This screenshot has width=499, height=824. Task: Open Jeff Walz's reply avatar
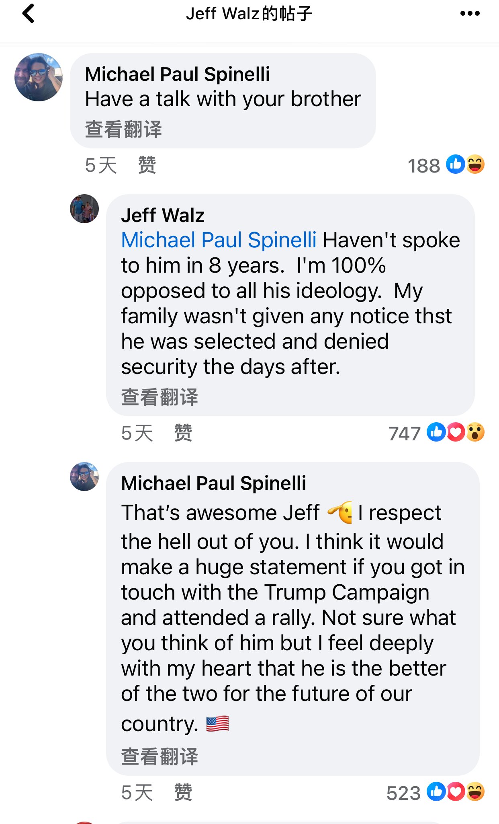pos(84,209)
